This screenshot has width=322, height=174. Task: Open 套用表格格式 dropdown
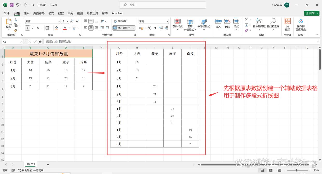190,25
